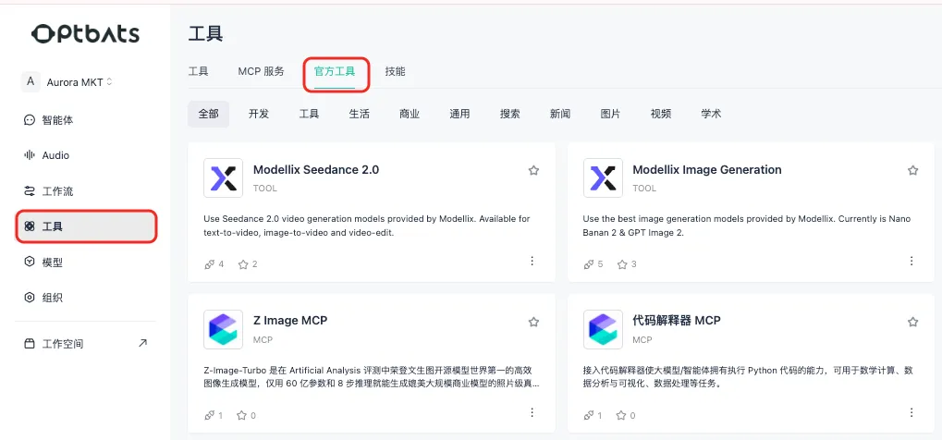
Task: Click the Seedance 2.0 description text
Action: pos(367,226)
